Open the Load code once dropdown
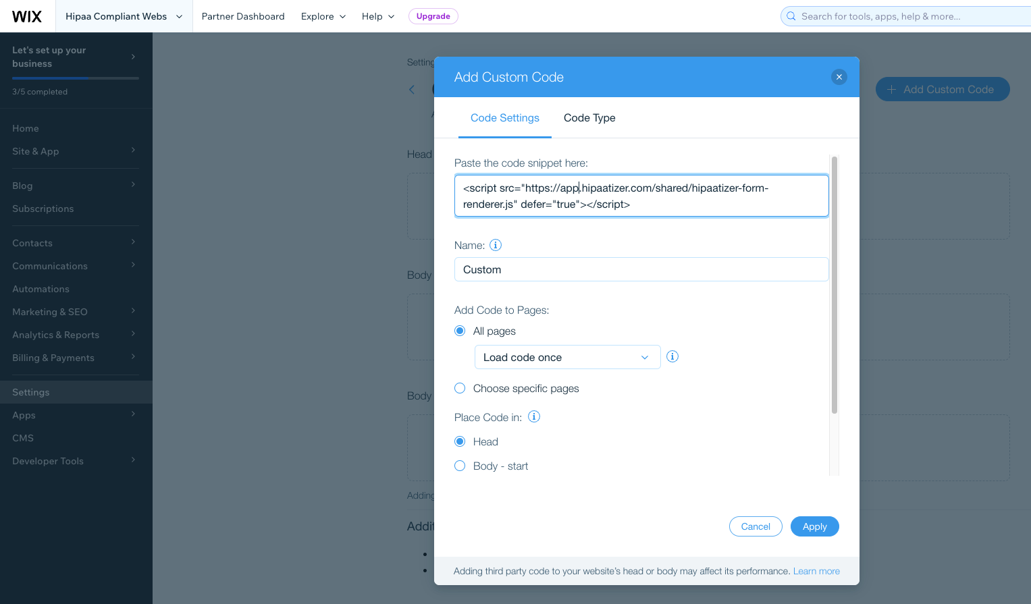 coord(567,357)
